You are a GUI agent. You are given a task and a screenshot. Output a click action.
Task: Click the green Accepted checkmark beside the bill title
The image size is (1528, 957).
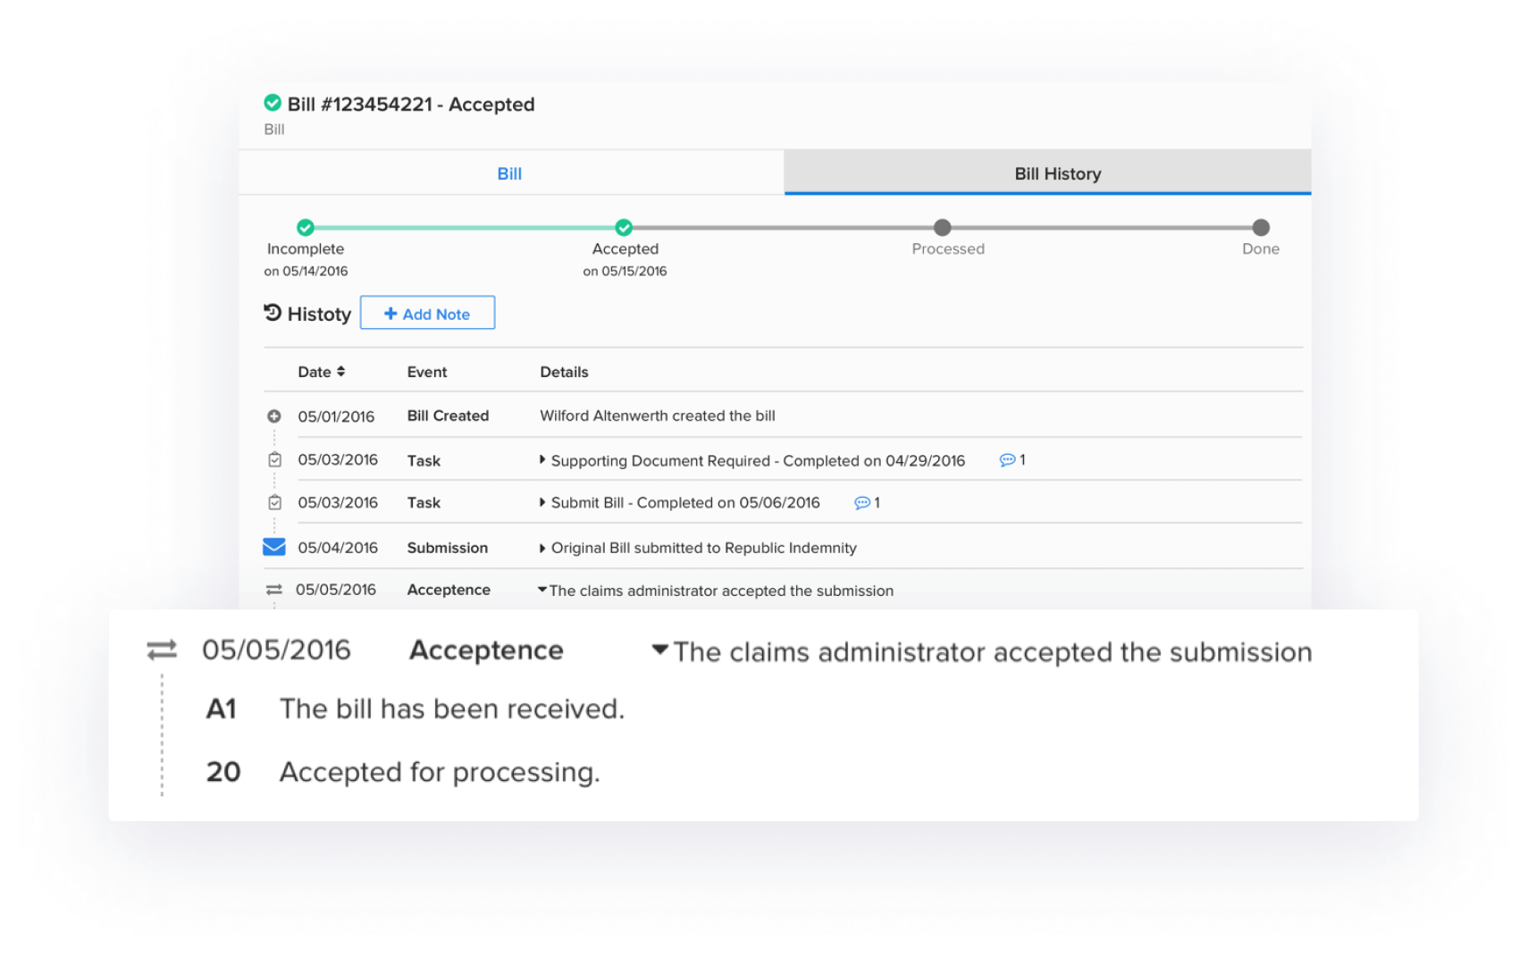(x=273, y=104)
